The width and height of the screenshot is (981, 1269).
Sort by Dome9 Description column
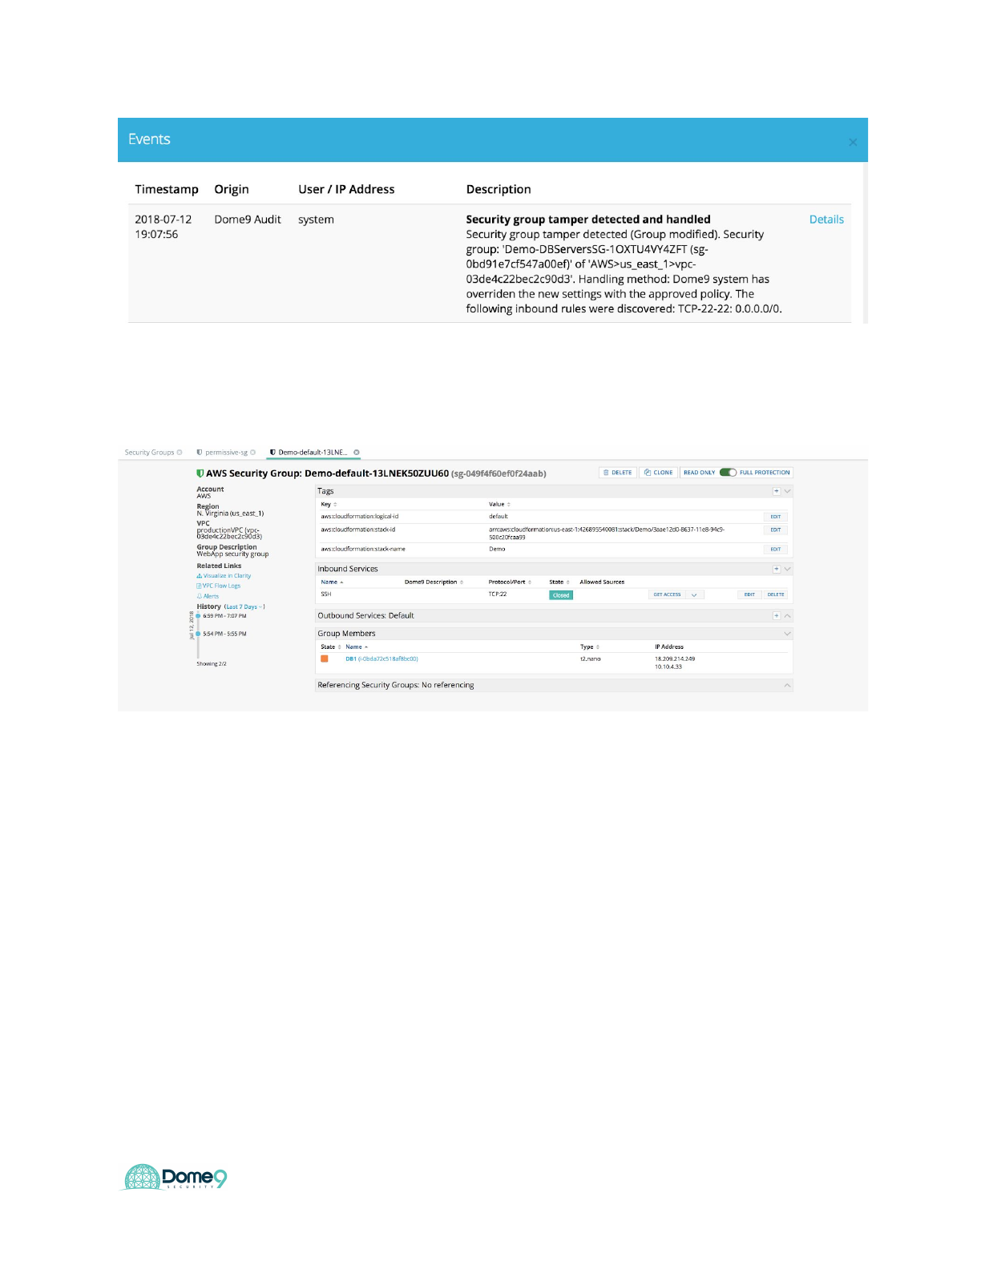point(434,582)
